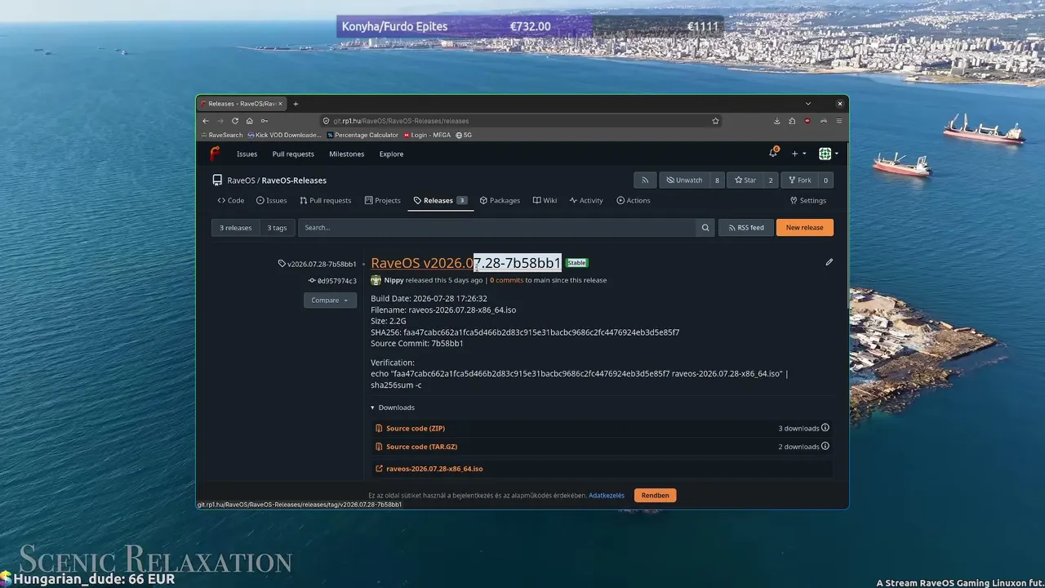
Task: Open Nippy's author profile link
Action: pyautogui.click(x=394, y=280)
